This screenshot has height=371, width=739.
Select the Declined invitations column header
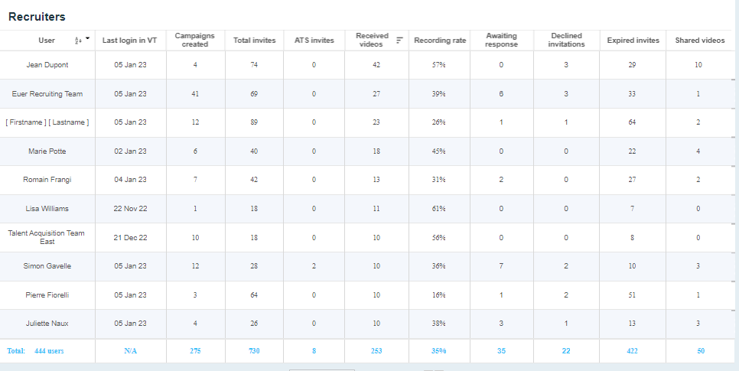point(566,41)
